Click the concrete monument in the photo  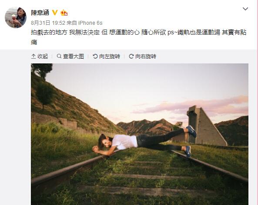pos(206,126)
